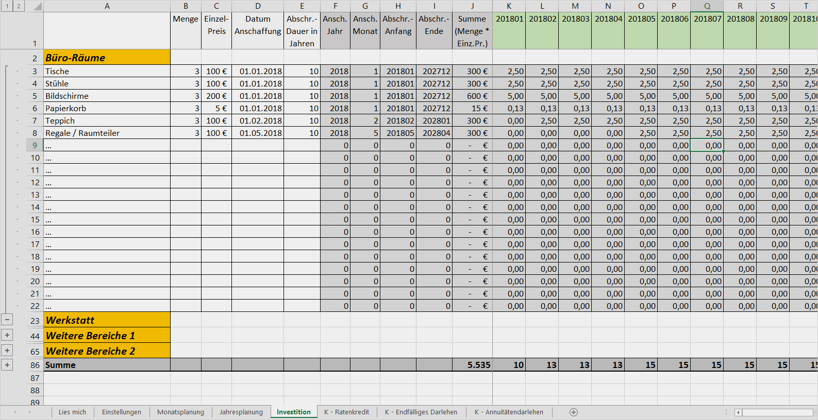Click the horizontal scrollbar track
This screenshot has width=818, height=420.
point(778,412)
